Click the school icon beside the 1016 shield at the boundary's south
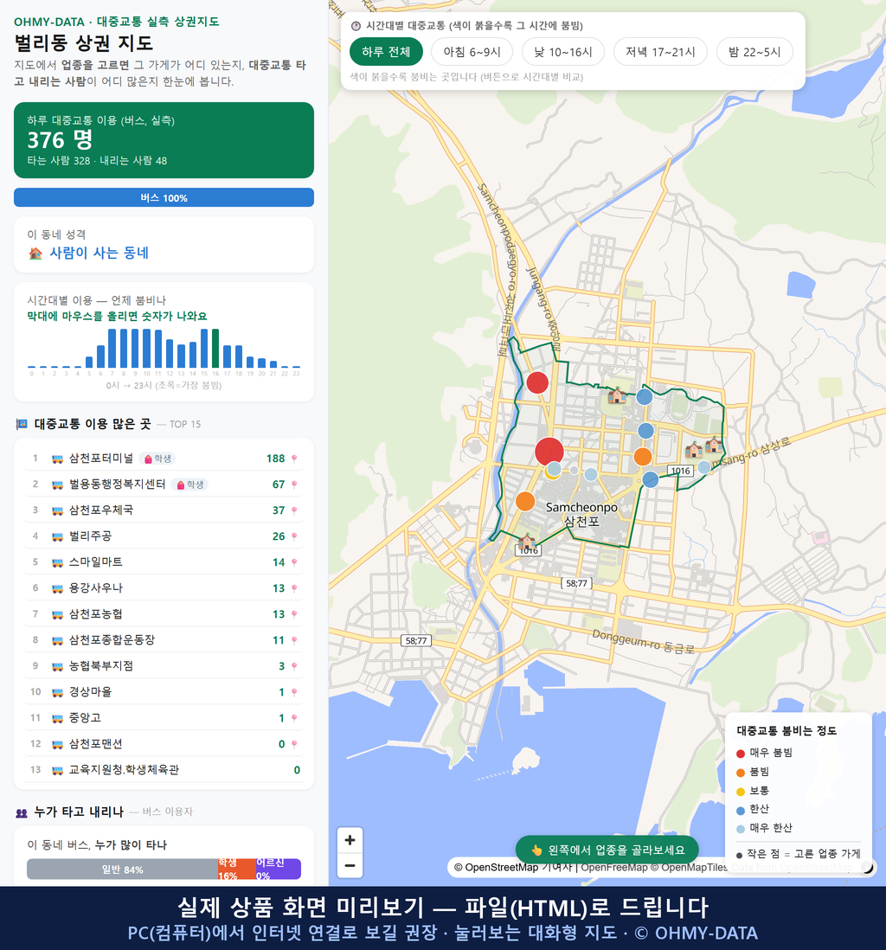Screen dimensions: 886x950 click(x=526, y=541)
